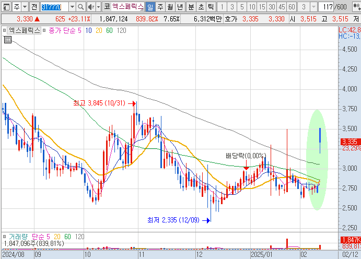Screen dimensions: 361x259
Task: Open the 주 category dropdown arrow
Action: tap(25, 7)
